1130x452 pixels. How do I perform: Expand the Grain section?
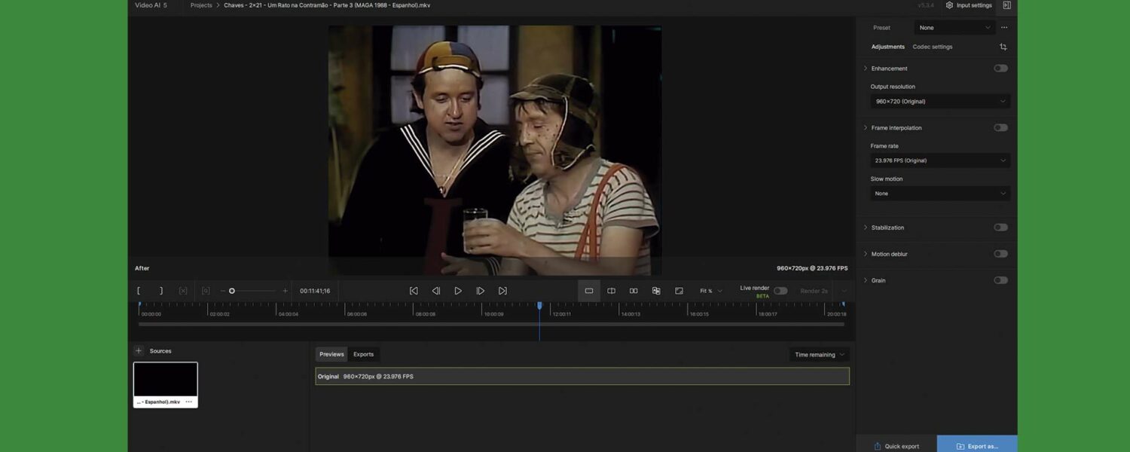coord(865,280)
